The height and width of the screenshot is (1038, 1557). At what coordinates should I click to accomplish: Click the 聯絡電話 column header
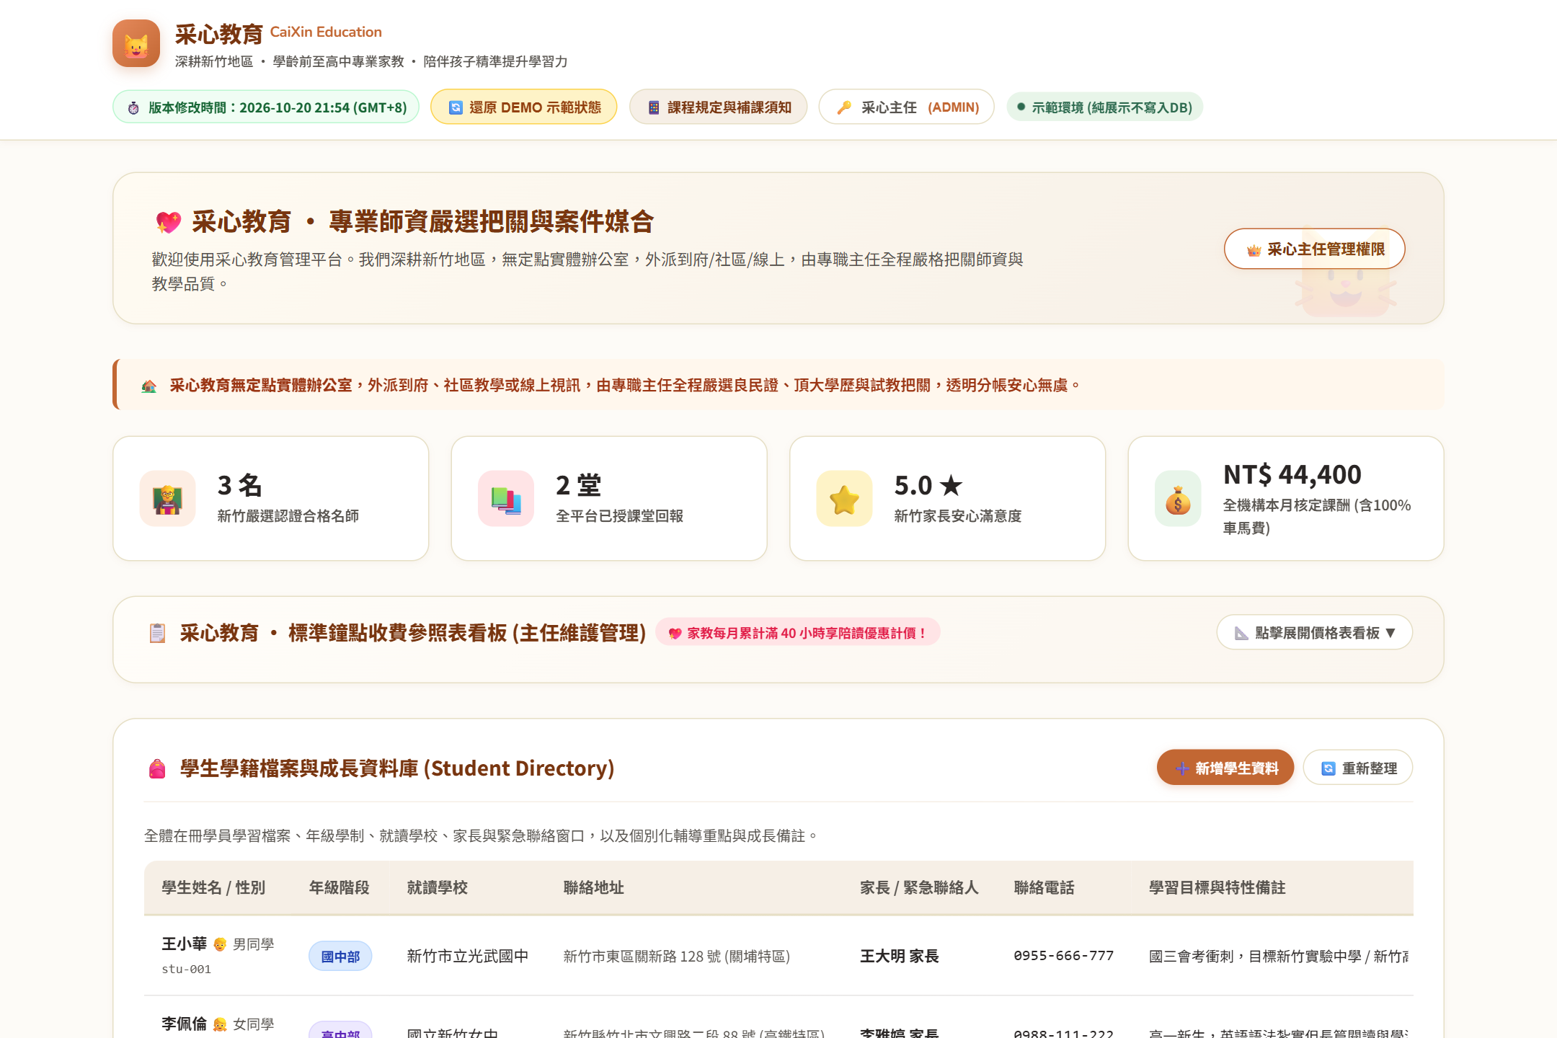pos(1044,887)
